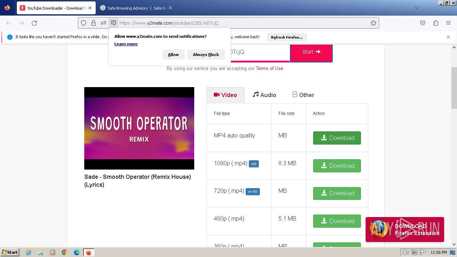The width and height of the screenshot is (457, 257).
Task: Click the volume speaker tray icon
Action: (x=406, y=252)
